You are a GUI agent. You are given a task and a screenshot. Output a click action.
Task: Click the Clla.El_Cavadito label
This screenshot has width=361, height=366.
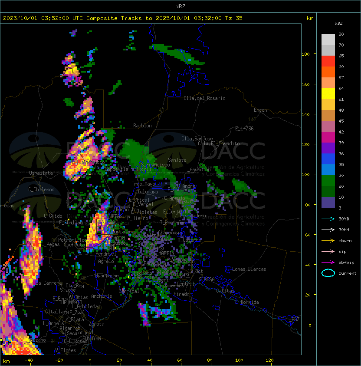tap(219, 143)
